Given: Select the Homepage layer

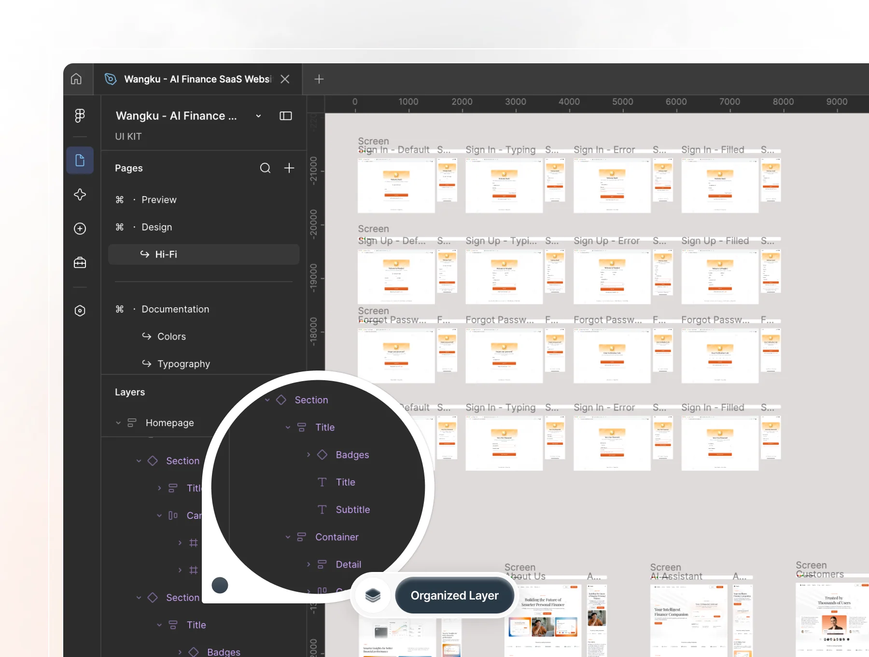Looking at the screenshot, I should tap(169, 423).
